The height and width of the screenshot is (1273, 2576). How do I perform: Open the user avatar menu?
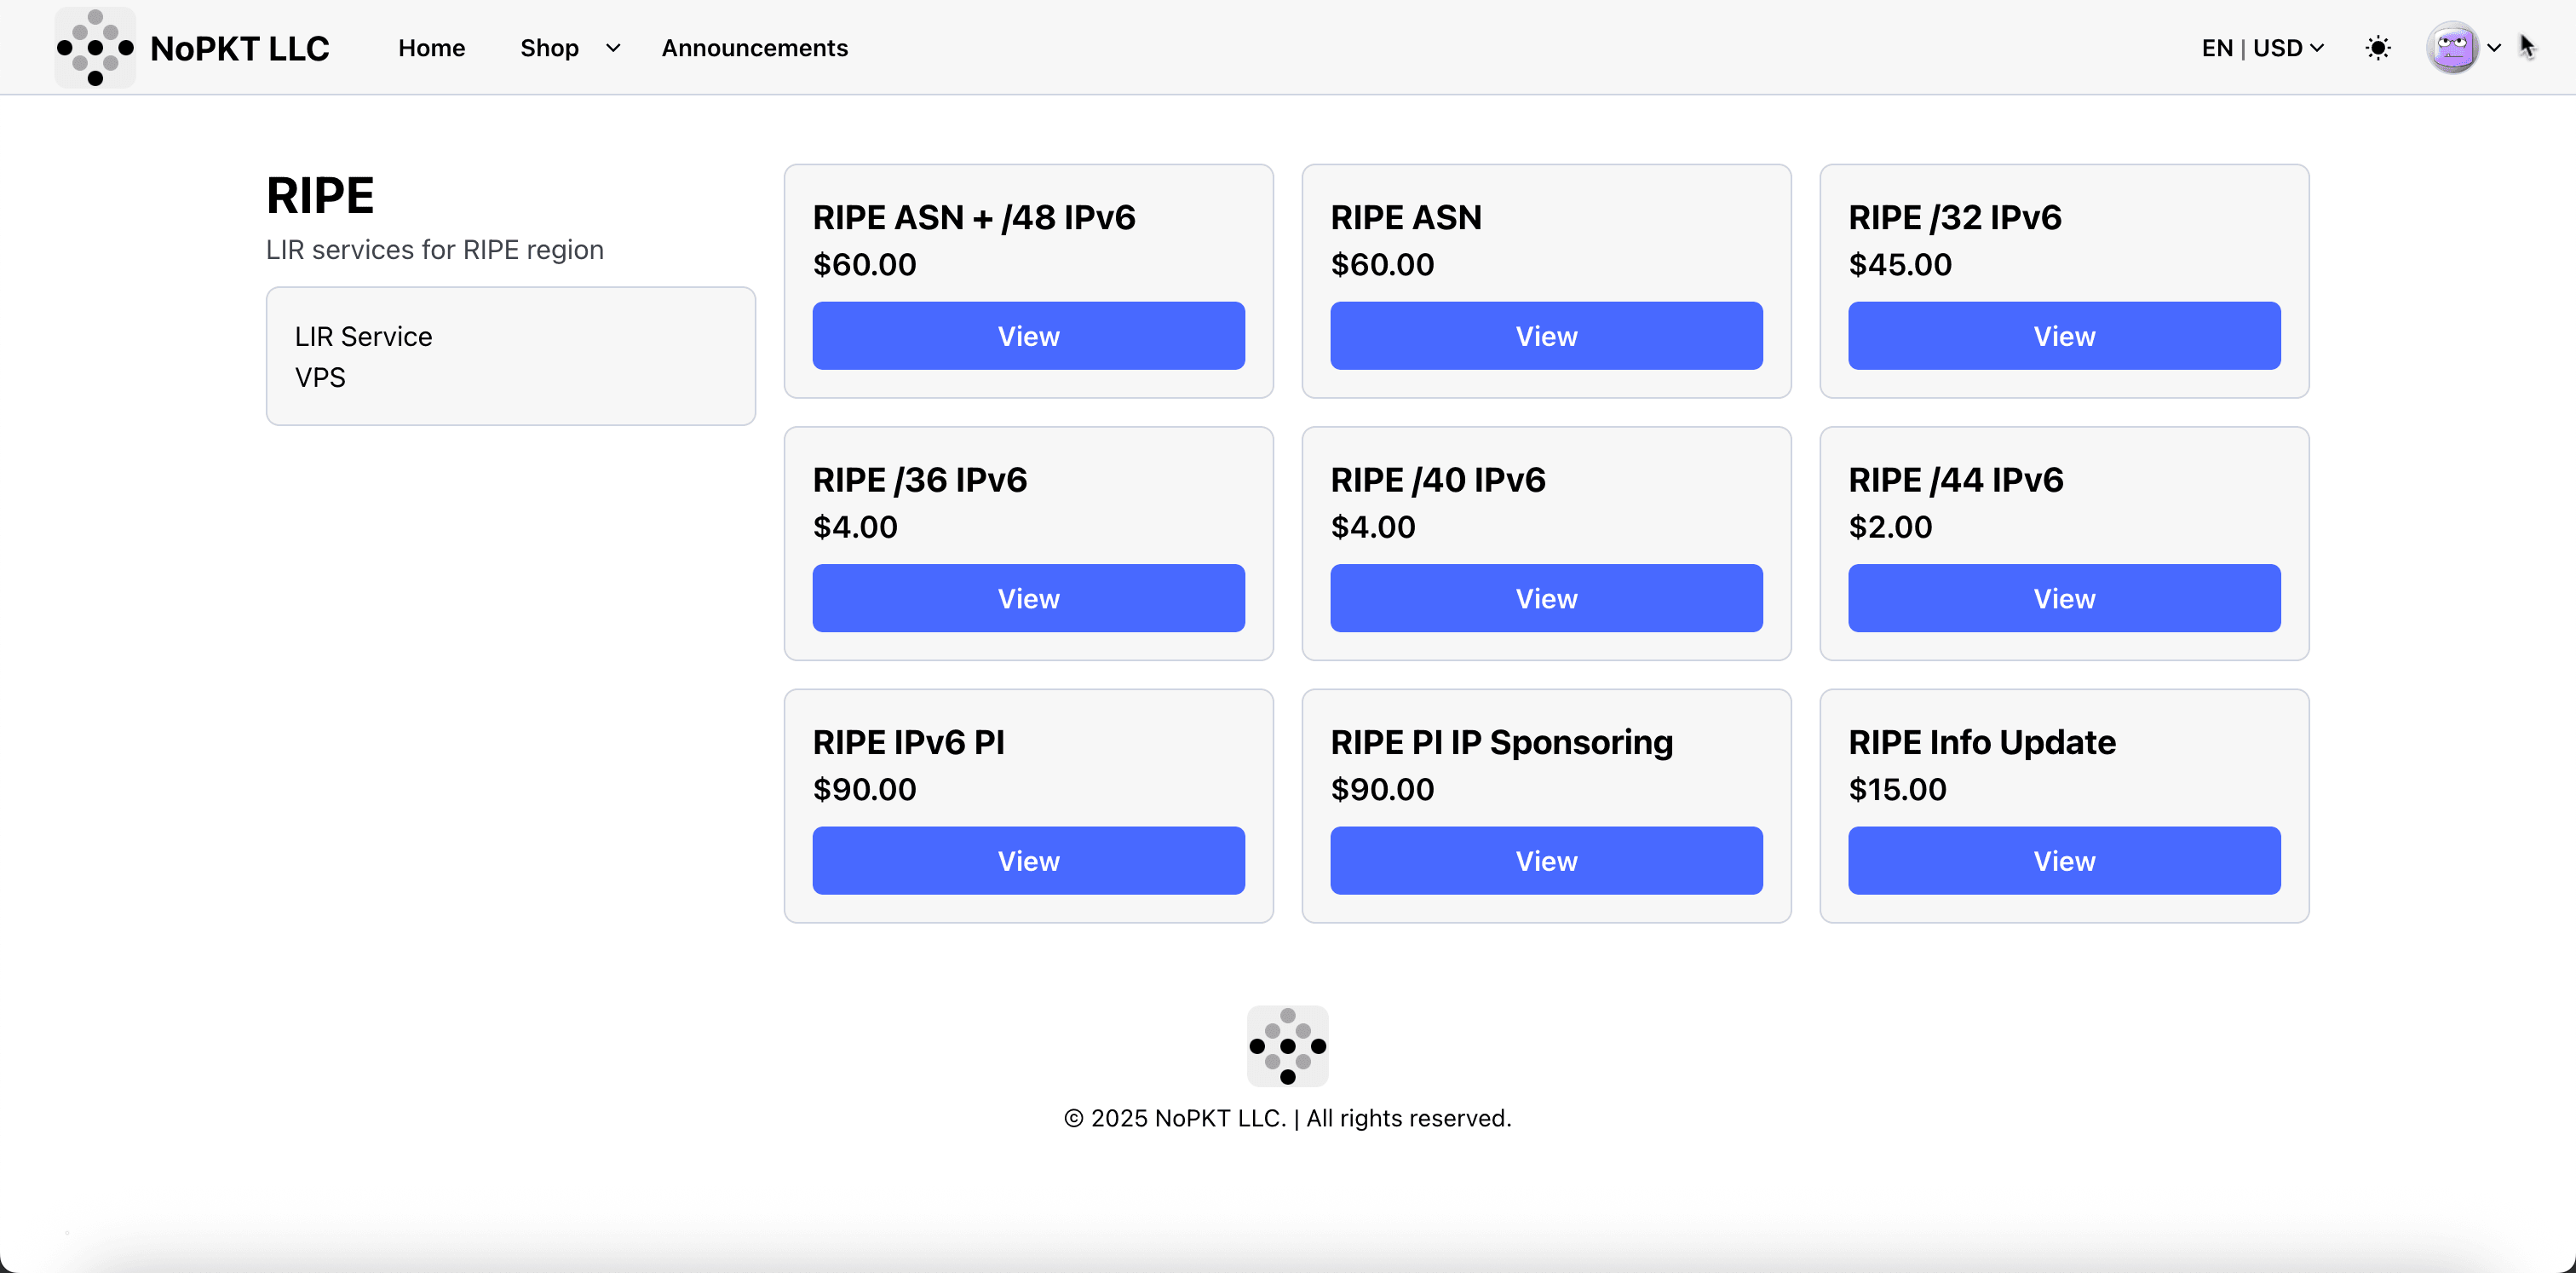(2452, 48)
